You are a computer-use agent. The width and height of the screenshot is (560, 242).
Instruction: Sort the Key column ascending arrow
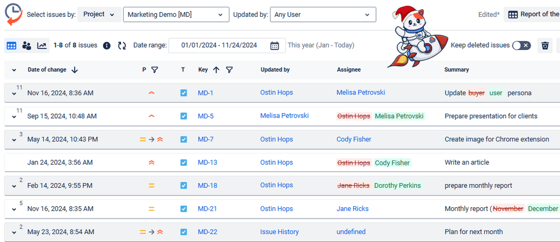pos(216,70)
